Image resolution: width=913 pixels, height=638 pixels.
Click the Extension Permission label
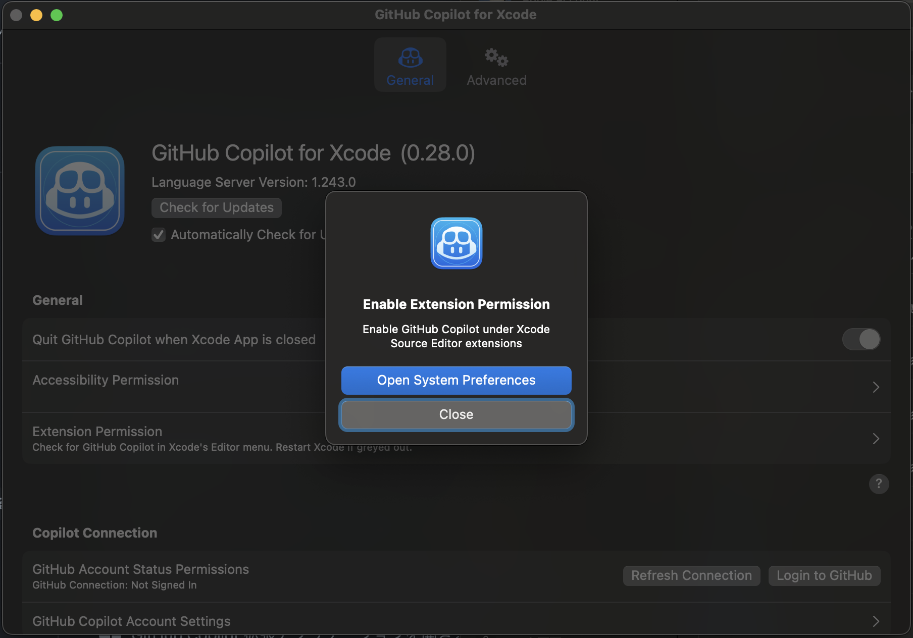pos(97,432)
